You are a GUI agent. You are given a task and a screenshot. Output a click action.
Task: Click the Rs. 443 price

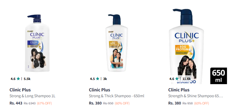(x=16, y=103)
